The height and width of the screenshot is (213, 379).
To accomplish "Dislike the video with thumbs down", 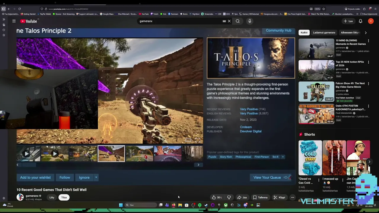I will (229, 197).
